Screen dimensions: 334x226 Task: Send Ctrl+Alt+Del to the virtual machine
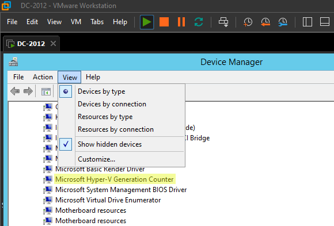[x=223, y=22]
